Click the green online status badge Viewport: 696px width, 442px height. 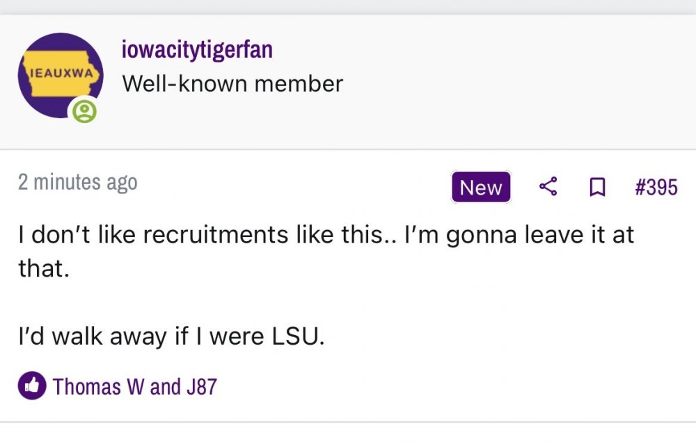[x=84, y=112]
